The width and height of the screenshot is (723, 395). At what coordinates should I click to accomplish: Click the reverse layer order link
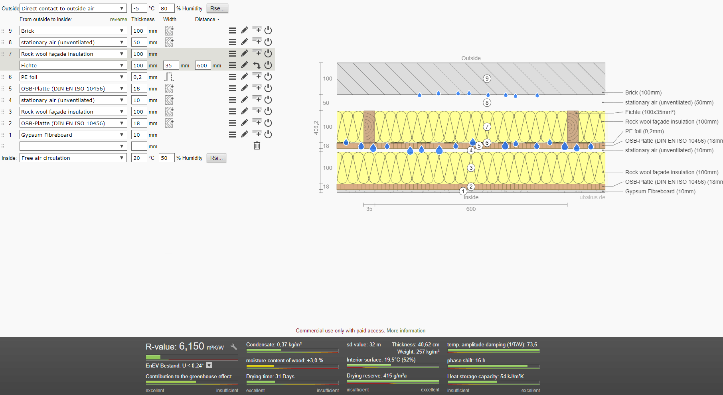coord(119,19)
